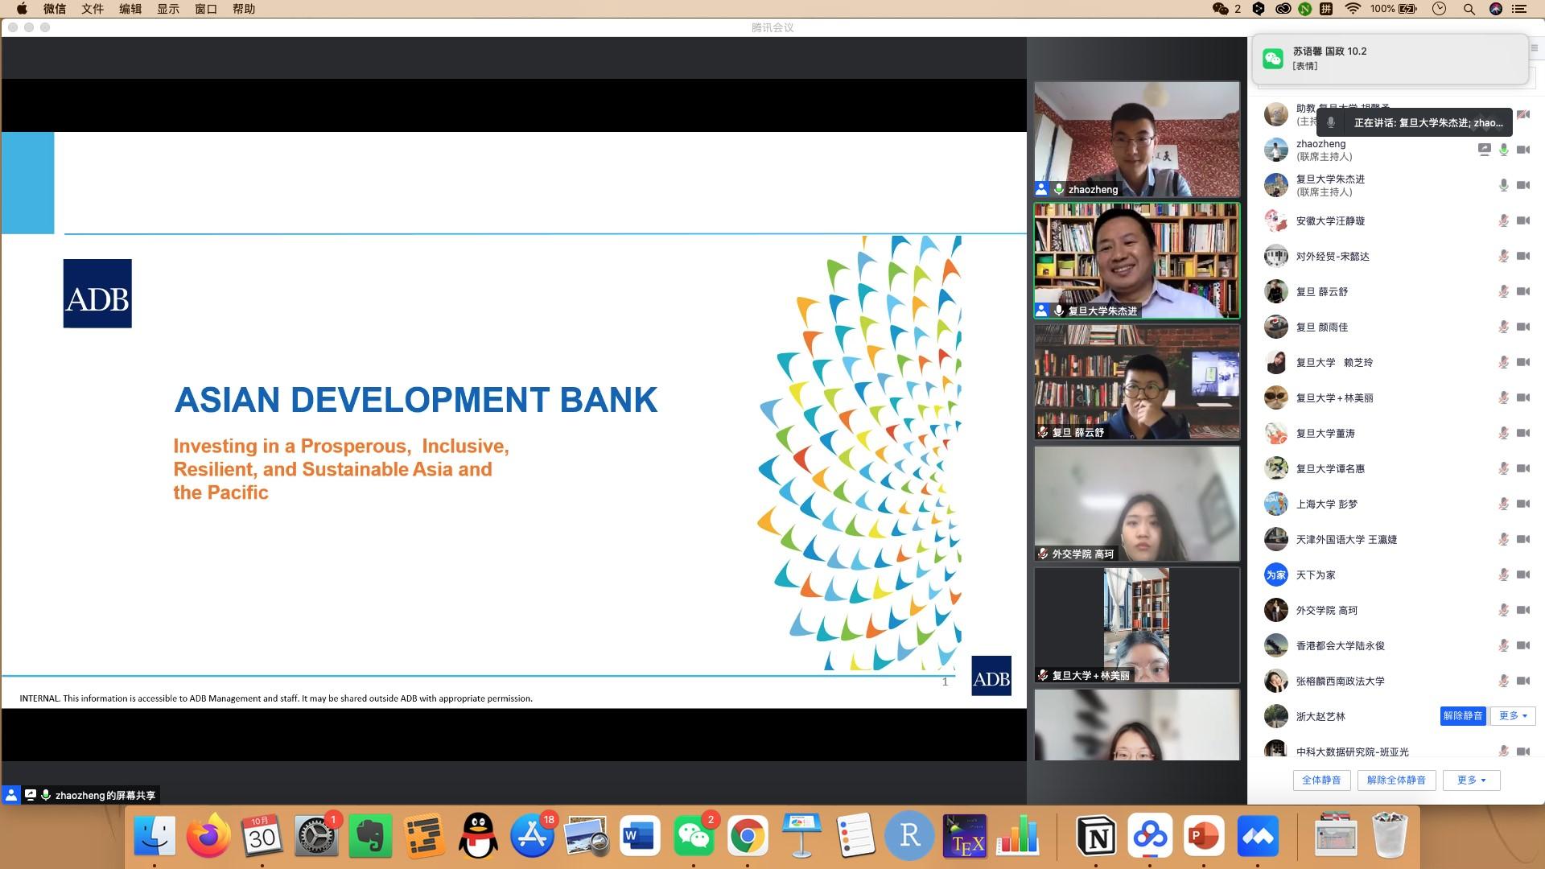Open Spotlight search in menu bar
This screenshot has height=869, width=1545.
[x=1469, y=9]
